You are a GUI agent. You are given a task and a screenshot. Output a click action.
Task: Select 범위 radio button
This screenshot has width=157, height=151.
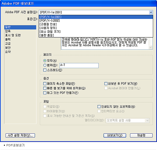pyautogui.click(x=45, y=65)
